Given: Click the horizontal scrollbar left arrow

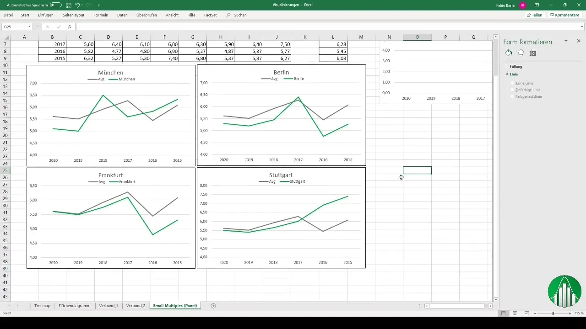Looking at the screenshot, I should 427,306.
